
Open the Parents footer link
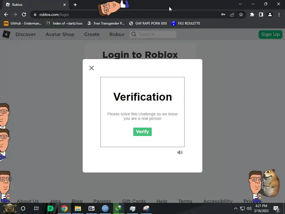click(102, 201)
